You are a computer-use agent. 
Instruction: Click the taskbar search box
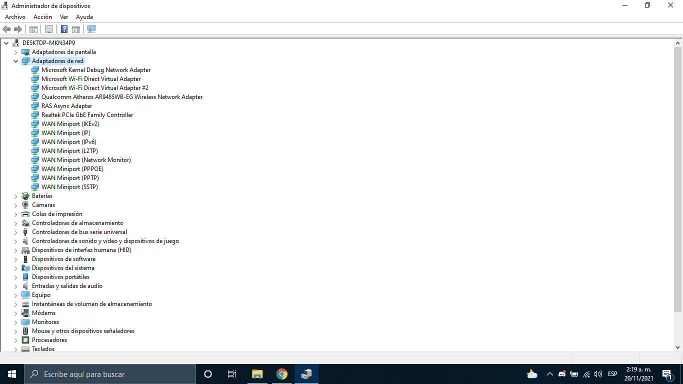click(110, 374)
